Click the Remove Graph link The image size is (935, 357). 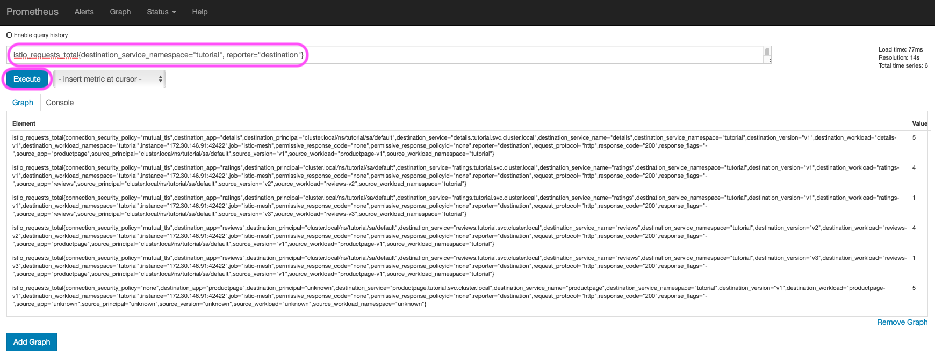tap(902, 322)
